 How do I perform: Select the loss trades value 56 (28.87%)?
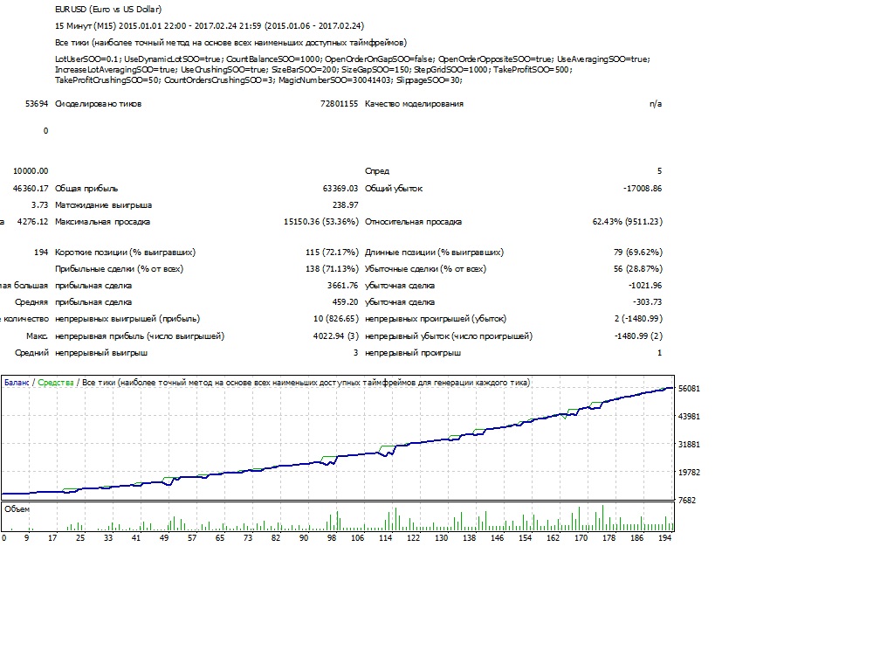tap(638, 269)
